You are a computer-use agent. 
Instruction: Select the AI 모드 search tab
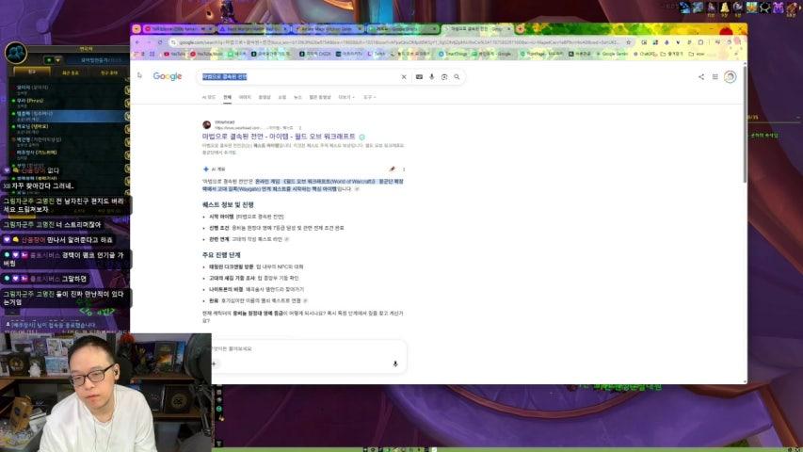pos(209,97)
